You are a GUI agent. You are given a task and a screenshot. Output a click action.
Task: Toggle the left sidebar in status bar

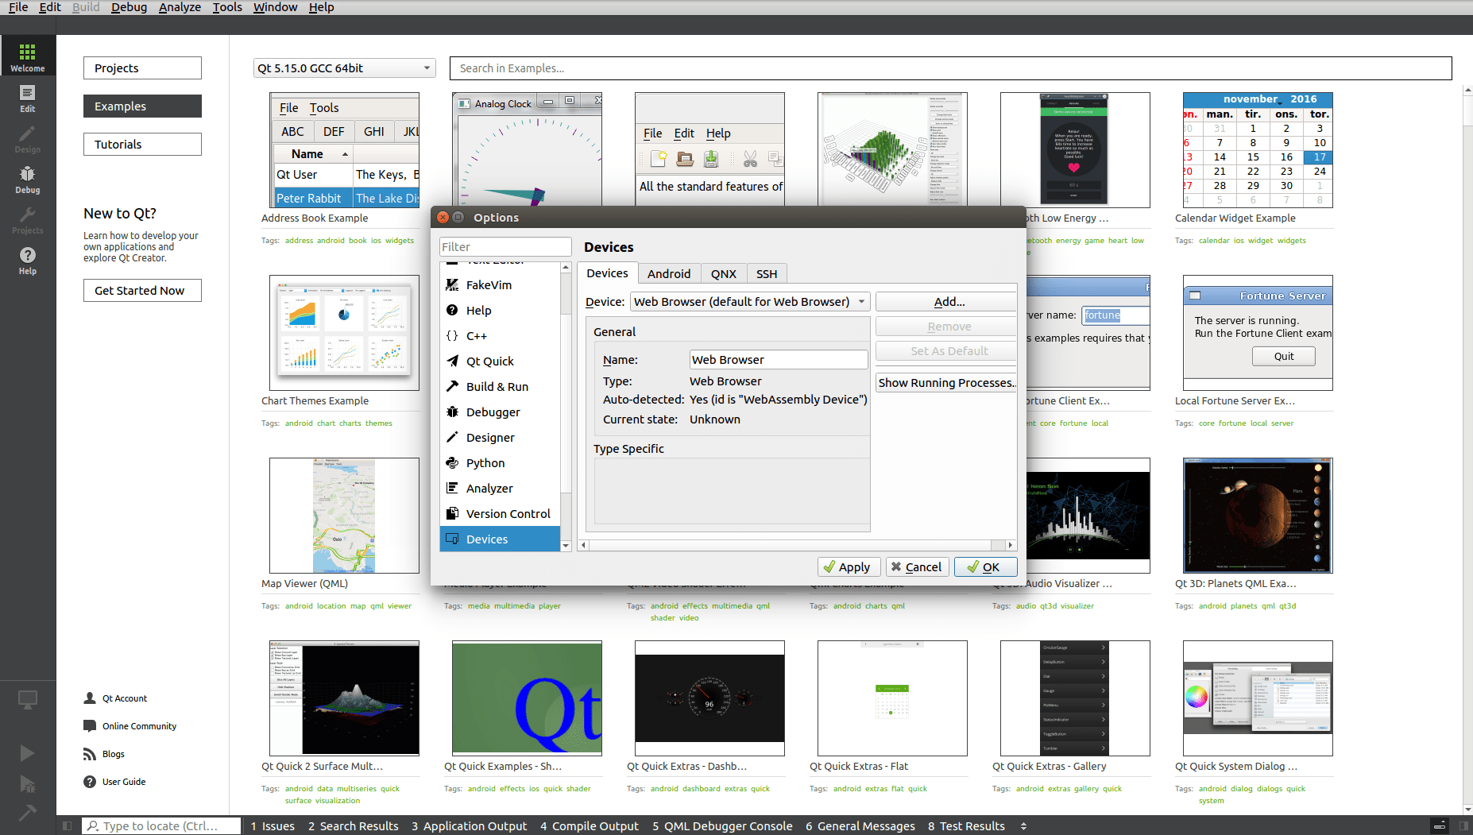(68, 826)
